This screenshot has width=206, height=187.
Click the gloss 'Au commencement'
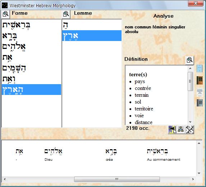point(164,160)
